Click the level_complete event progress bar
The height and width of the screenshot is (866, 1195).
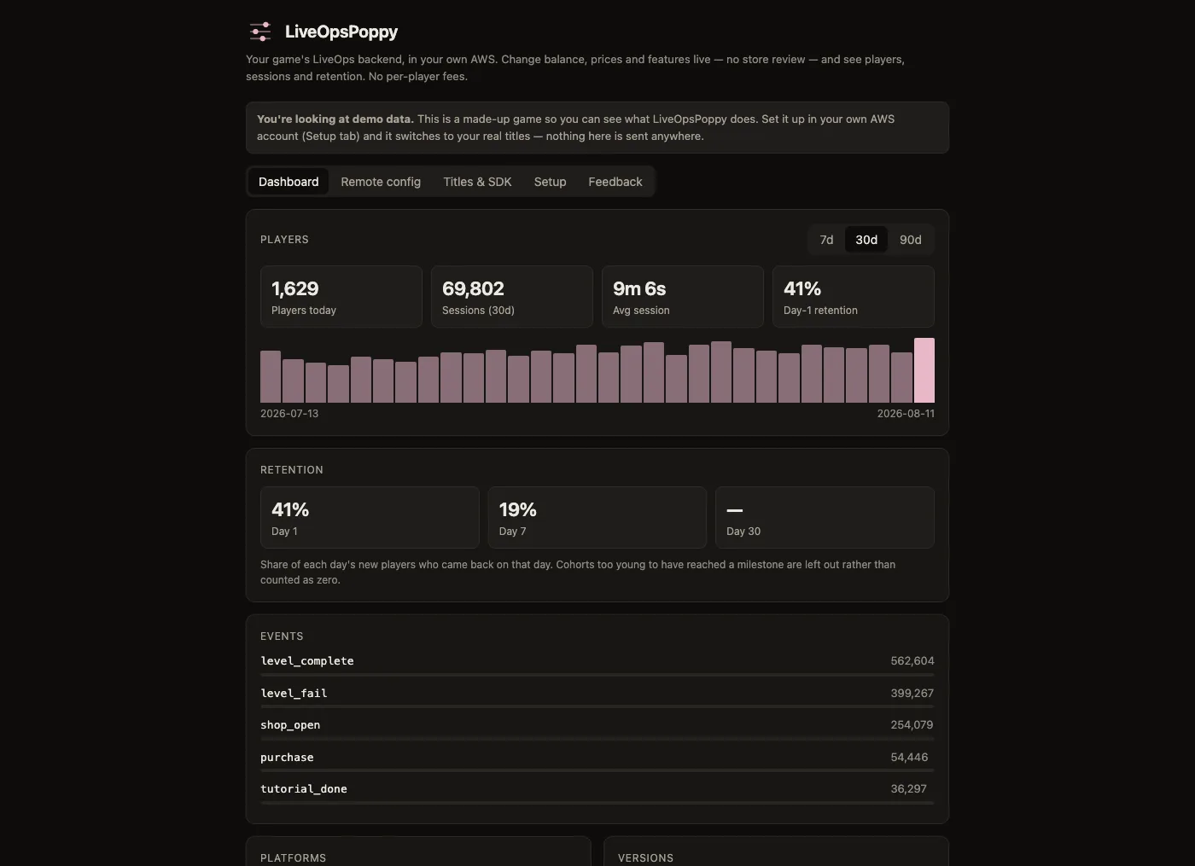[x=597, y=675]
